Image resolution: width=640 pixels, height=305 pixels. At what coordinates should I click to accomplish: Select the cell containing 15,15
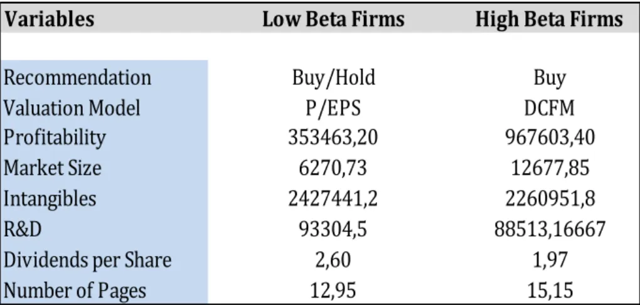pos(550,291)
